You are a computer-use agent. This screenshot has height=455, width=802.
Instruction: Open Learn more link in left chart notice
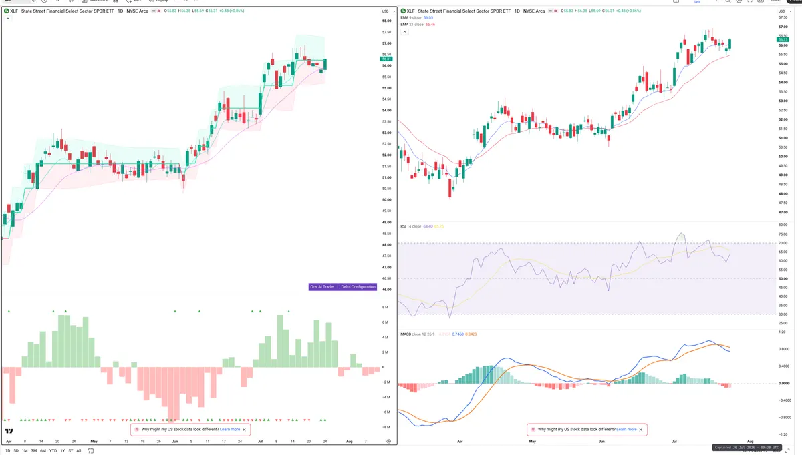[230, 430]
